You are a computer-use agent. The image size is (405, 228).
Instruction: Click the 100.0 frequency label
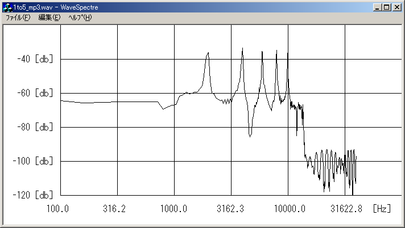(57, 208)
